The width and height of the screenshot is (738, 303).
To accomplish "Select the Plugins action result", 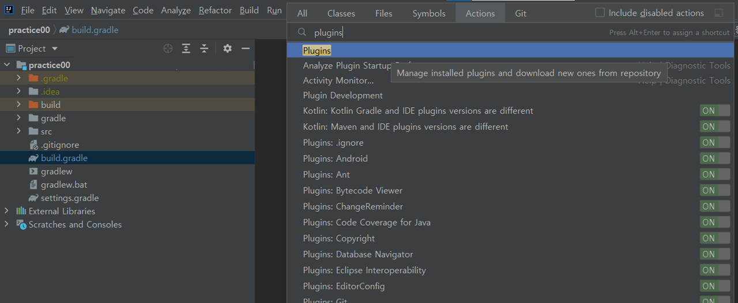I will coord(511,51).
